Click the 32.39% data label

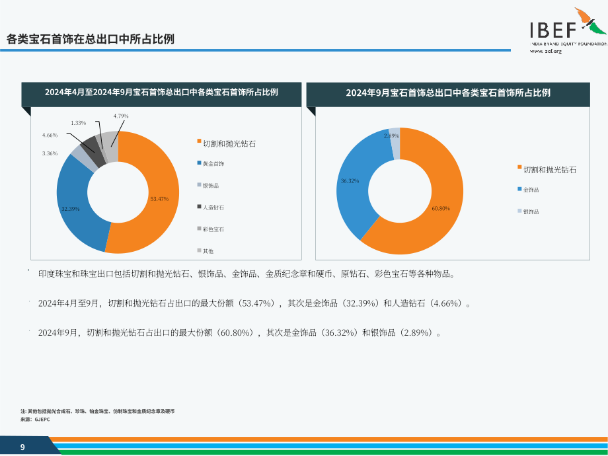click(x=71, y=209)
